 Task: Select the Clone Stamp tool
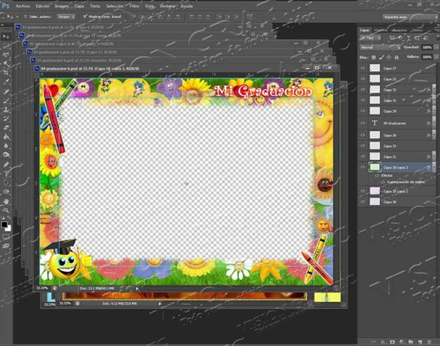click(5, 109)
